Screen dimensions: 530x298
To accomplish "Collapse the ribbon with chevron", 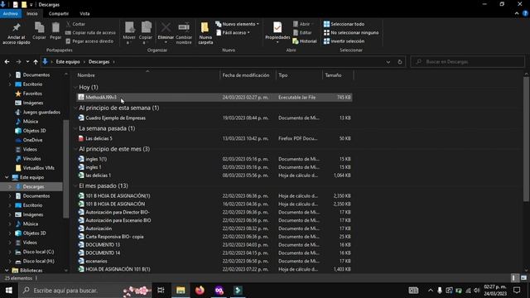I will pyautogui.click(x=517, y=13).
